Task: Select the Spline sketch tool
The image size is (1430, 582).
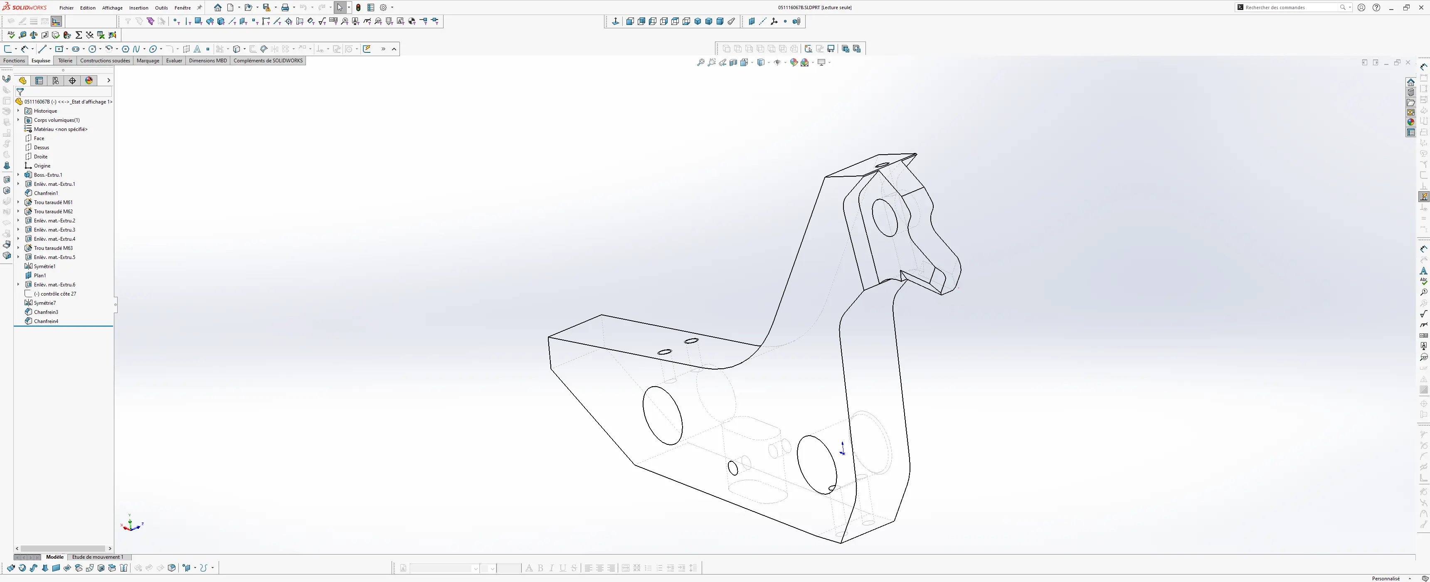Action: 137,49
